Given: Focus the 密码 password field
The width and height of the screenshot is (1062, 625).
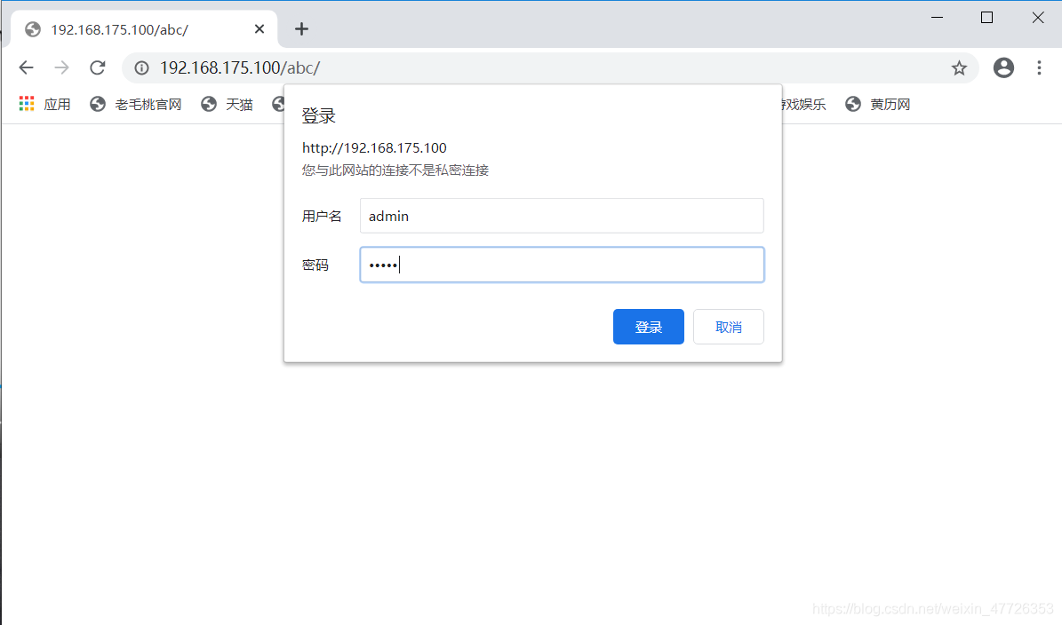Looking at the screenshot, I should click(562, 265).
